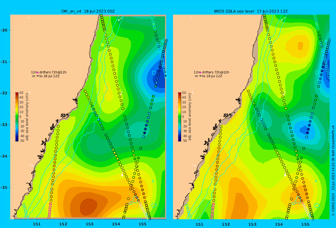336x228 pixels.
Task: Click the "OM_an_v4 18-Jul-2023 00Z" map title
Action: (x=88, y=11)
